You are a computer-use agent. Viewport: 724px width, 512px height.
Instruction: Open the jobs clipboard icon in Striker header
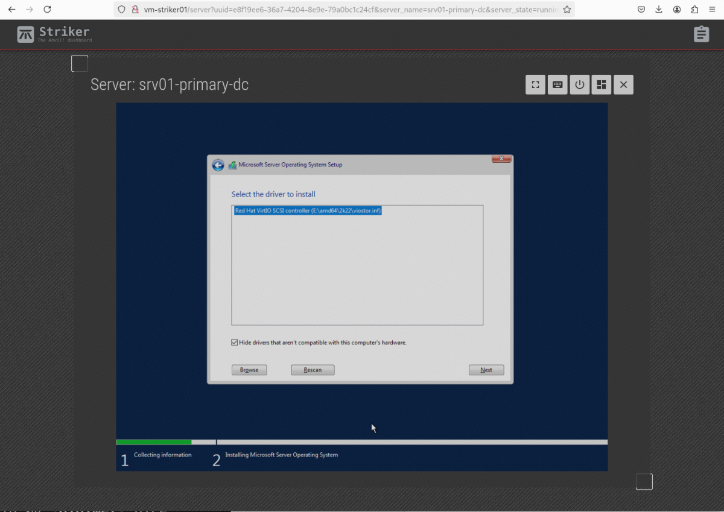tap(700, 34)
